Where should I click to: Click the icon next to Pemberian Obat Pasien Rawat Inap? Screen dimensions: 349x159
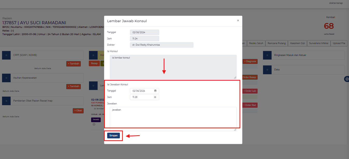point(6,101)
